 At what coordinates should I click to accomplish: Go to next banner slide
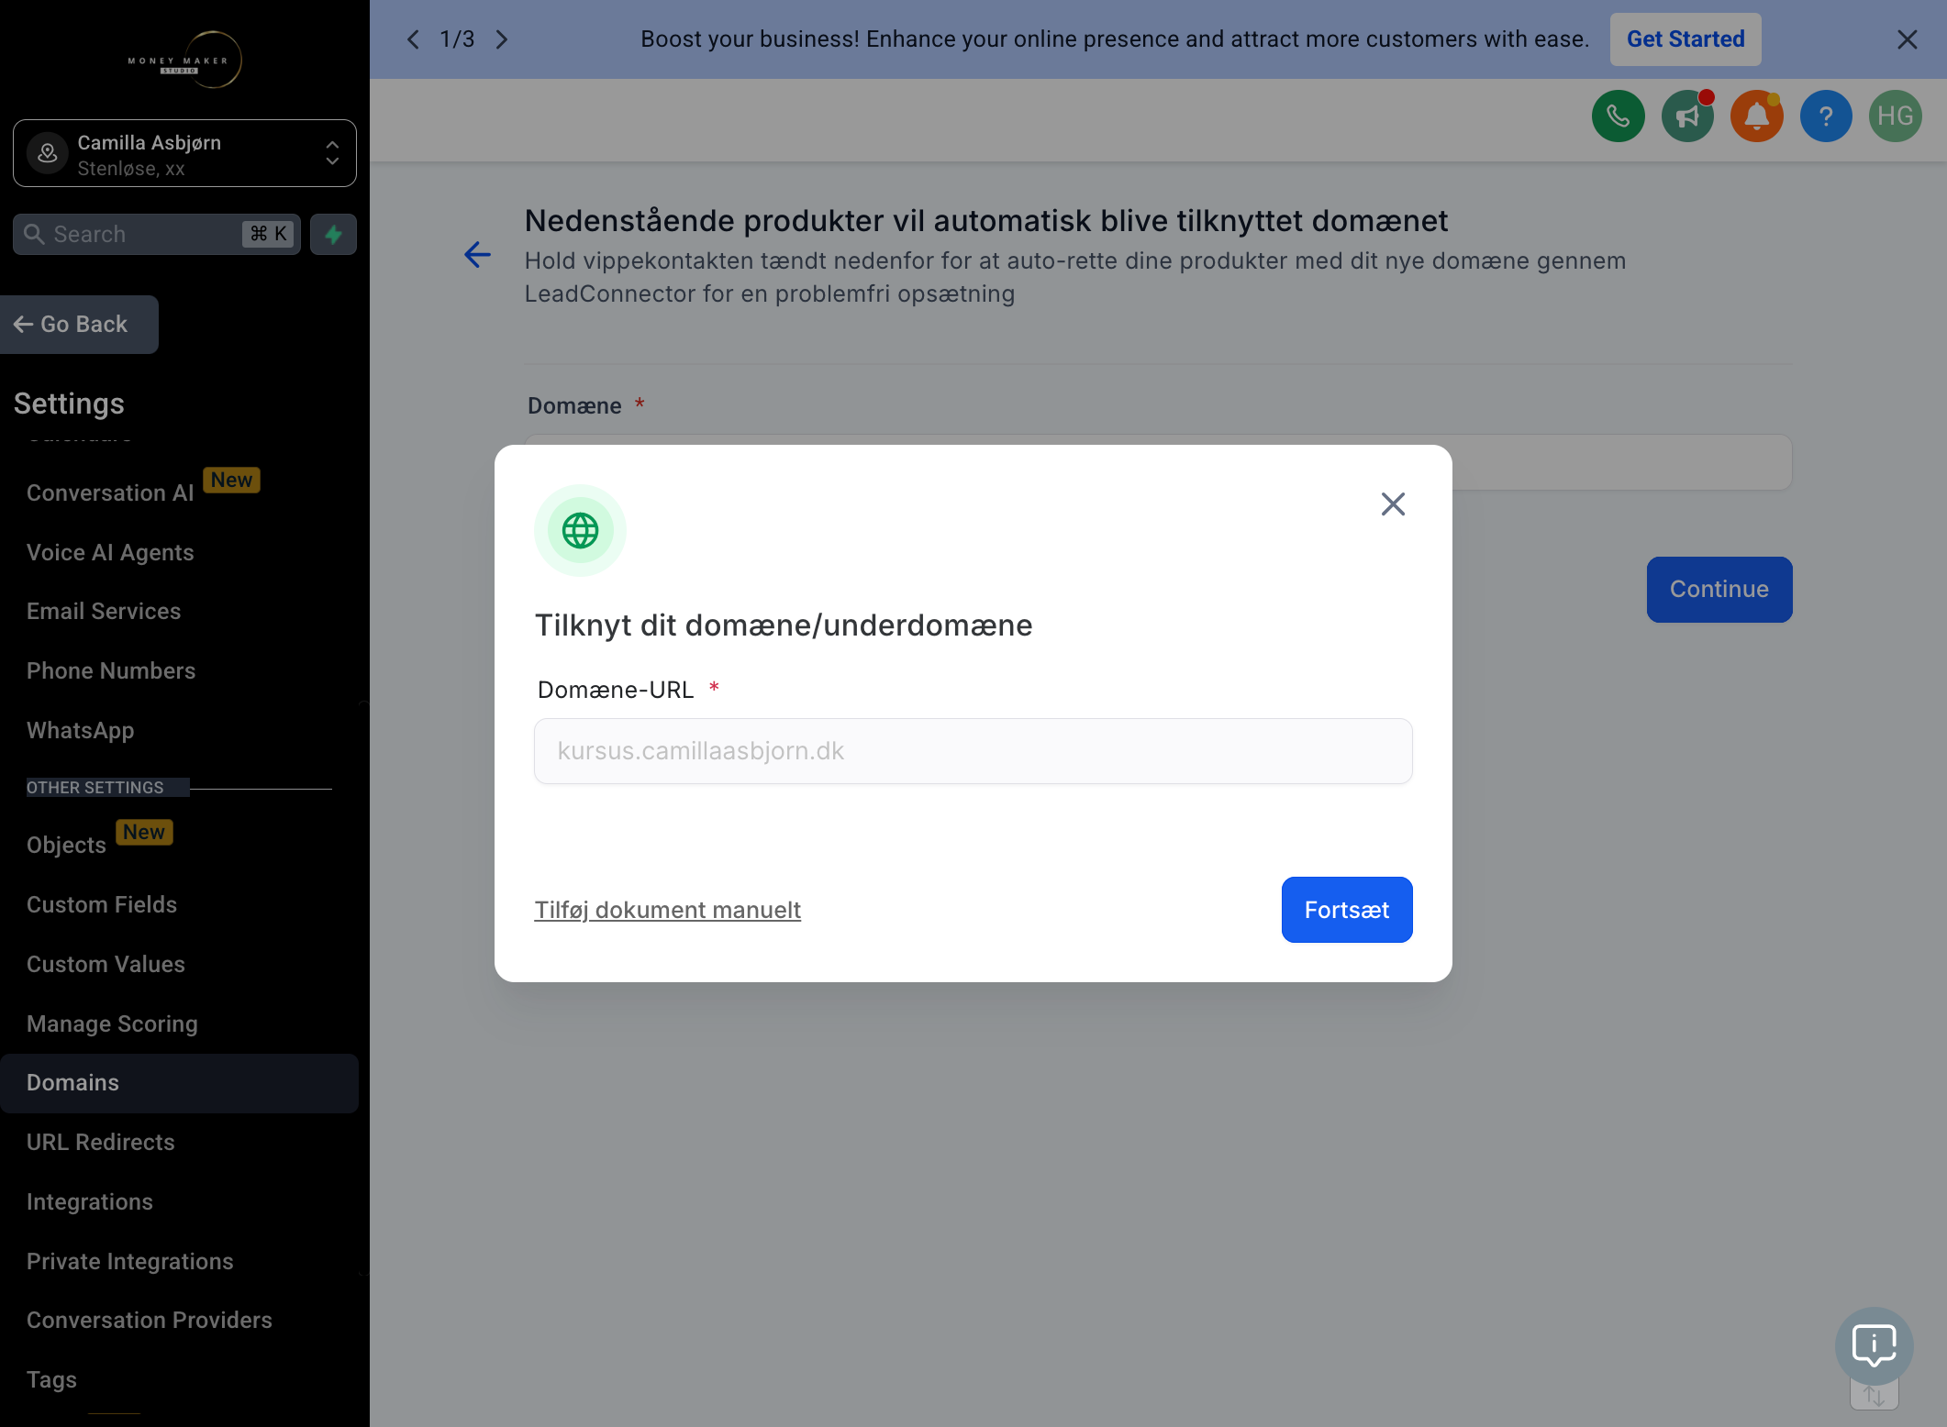[502, 39]
